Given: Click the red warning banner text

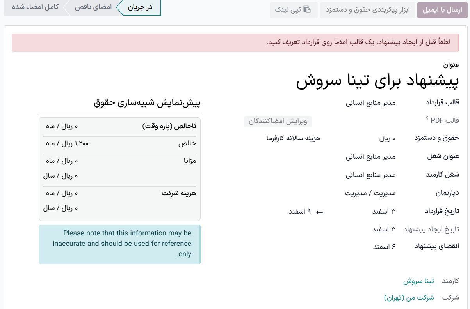Looking at the screenshot, I should 358,42.
